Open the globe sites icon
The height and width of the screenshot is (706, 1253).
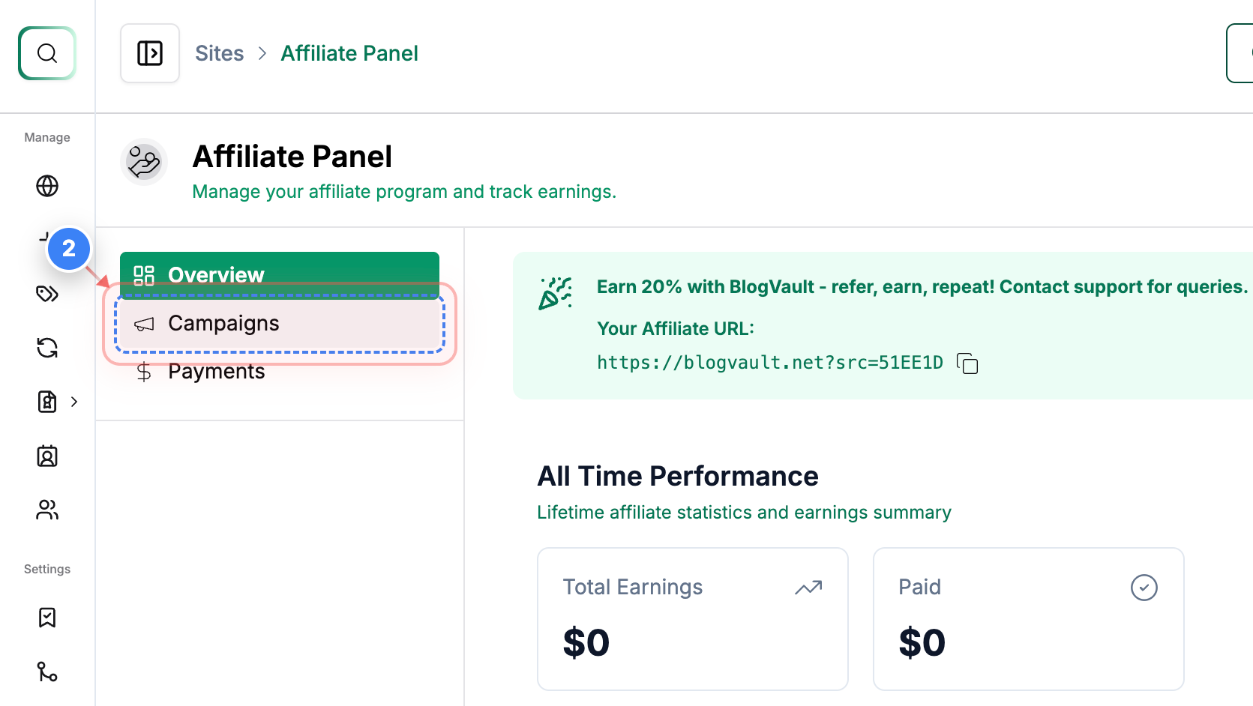47,186
